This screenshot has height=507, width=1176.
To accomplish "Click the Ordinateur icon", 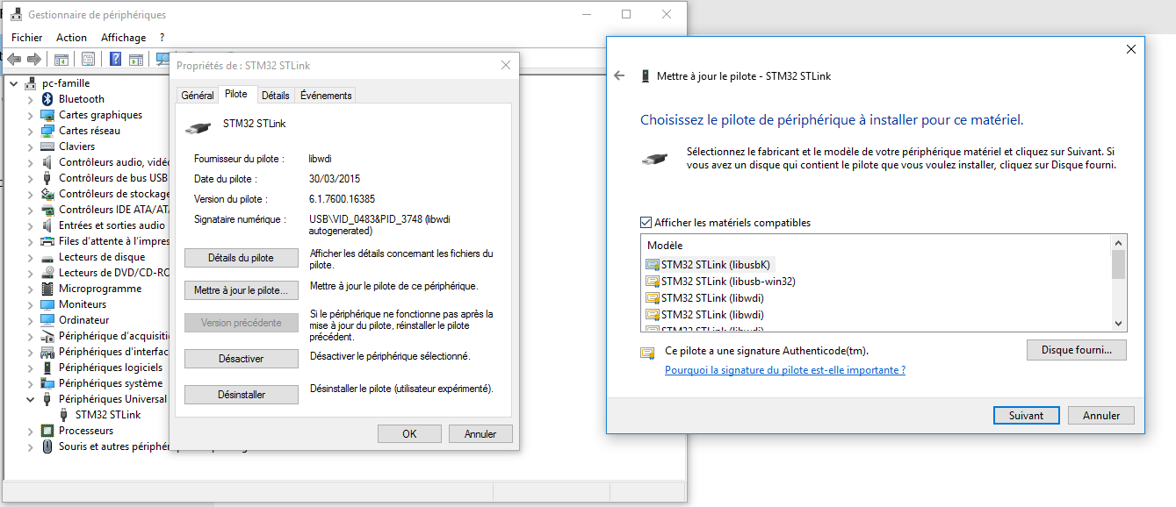I will click(49, 320).
